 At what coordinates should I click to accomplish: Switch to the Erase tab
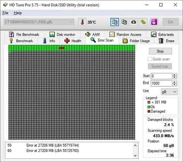pos(166,41)
